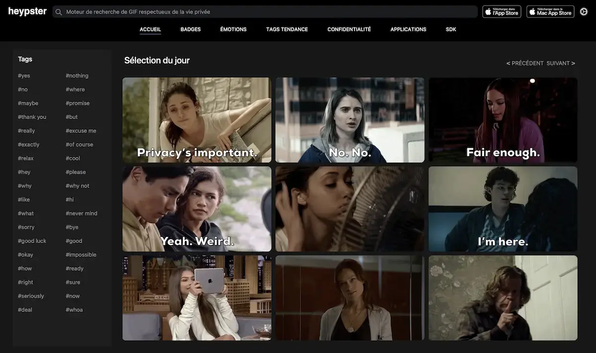Select the #deal tag

pos(25,310)
